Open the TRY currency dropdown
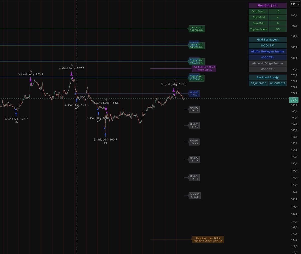The image size is (301, 254). (295, 4)
